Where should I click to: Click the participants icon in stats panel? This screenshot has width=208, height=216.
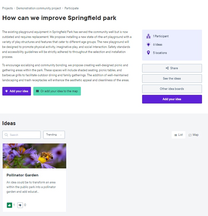click(x=148, y=36)
